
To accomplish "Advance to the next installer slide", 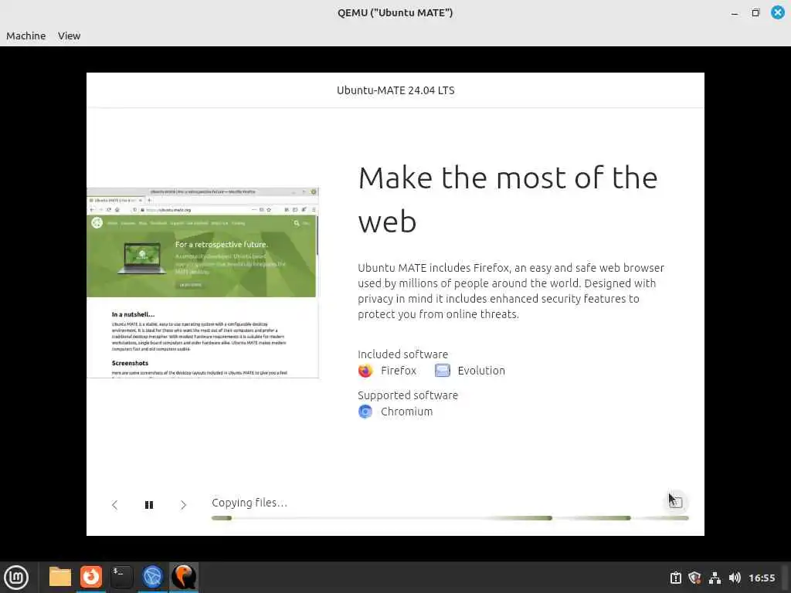I will tap(183, 505).
